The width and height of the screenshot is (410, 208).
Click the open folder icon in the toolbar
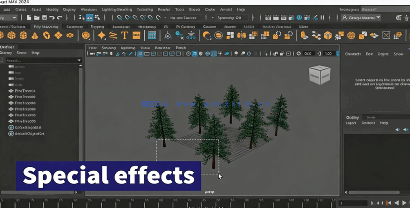click(37, 18)
